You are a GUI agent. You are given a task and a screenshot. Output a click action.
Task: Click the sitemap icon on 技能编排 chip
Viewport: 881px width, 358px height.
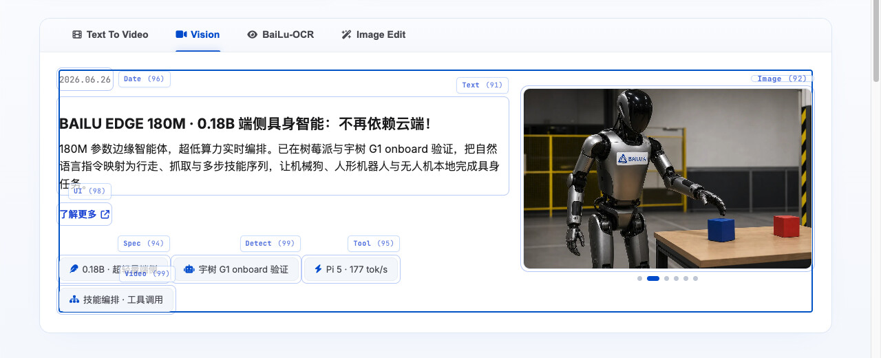pyautogui.click(x=74, y=299)
